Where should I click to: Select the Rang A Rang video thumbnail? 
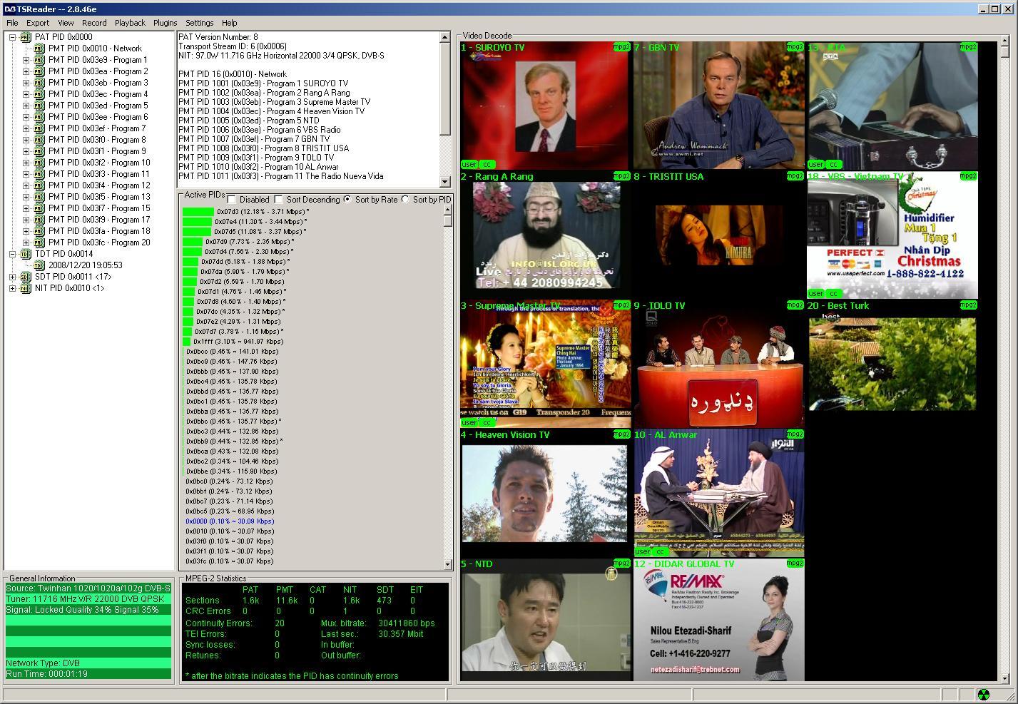click(x=546, y=235)
